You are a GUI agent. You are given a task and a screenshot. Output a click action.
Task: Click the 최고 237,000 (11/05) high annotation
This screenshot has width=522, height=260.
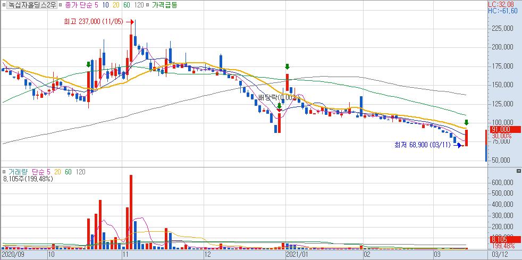point(94,22)
